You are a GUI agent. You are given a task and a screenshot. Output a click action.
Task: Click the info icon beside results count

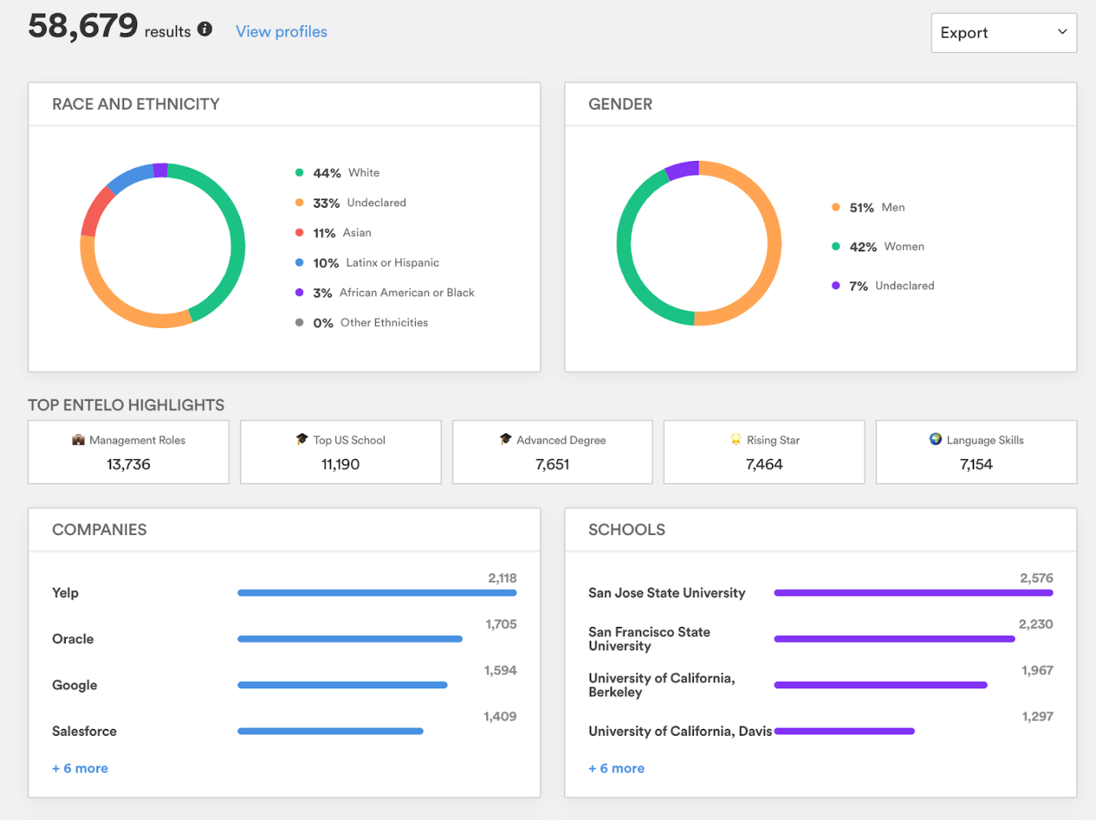204,29
